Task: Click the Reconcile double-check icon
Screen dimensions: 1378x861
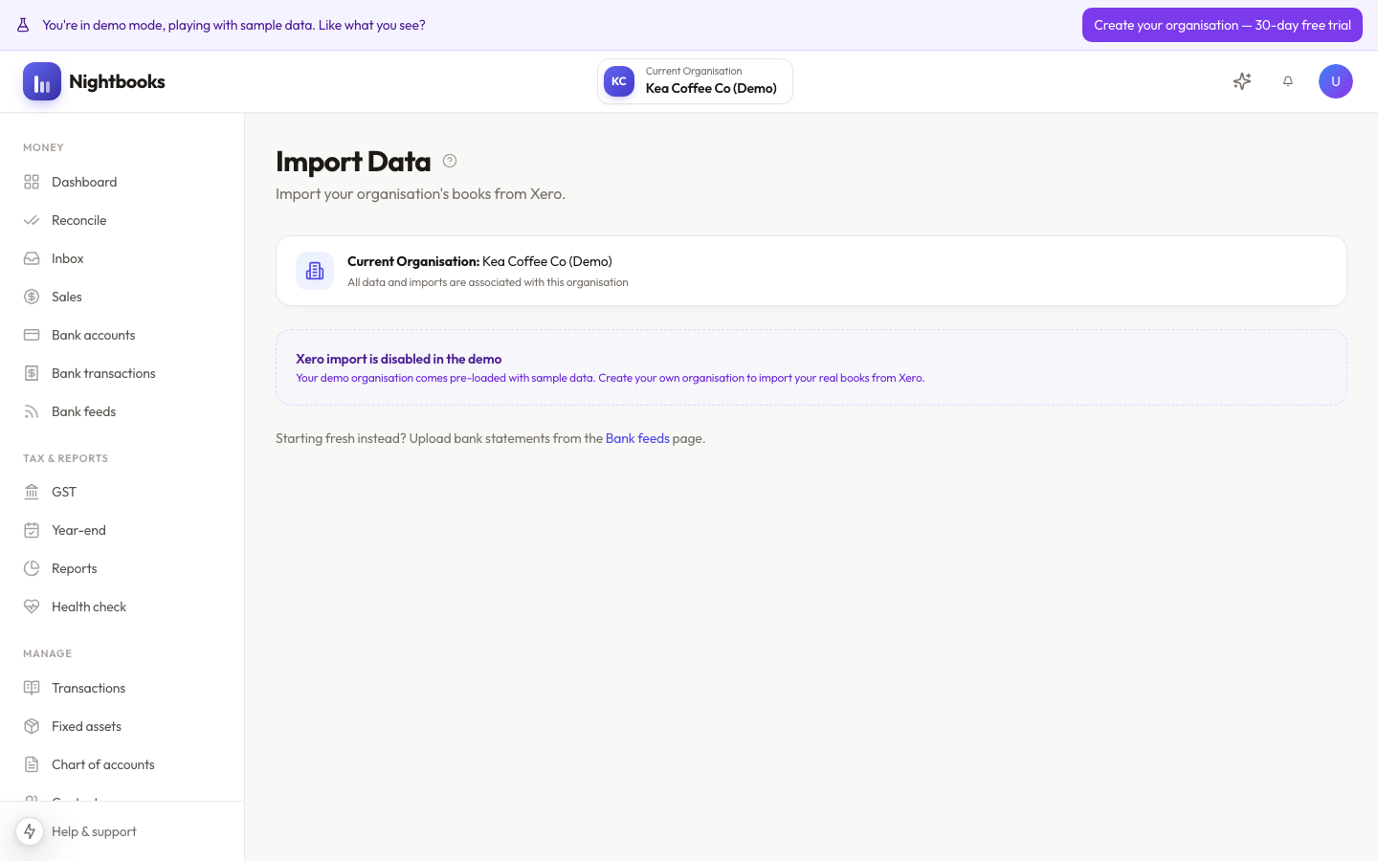Action: click(32, 220)
